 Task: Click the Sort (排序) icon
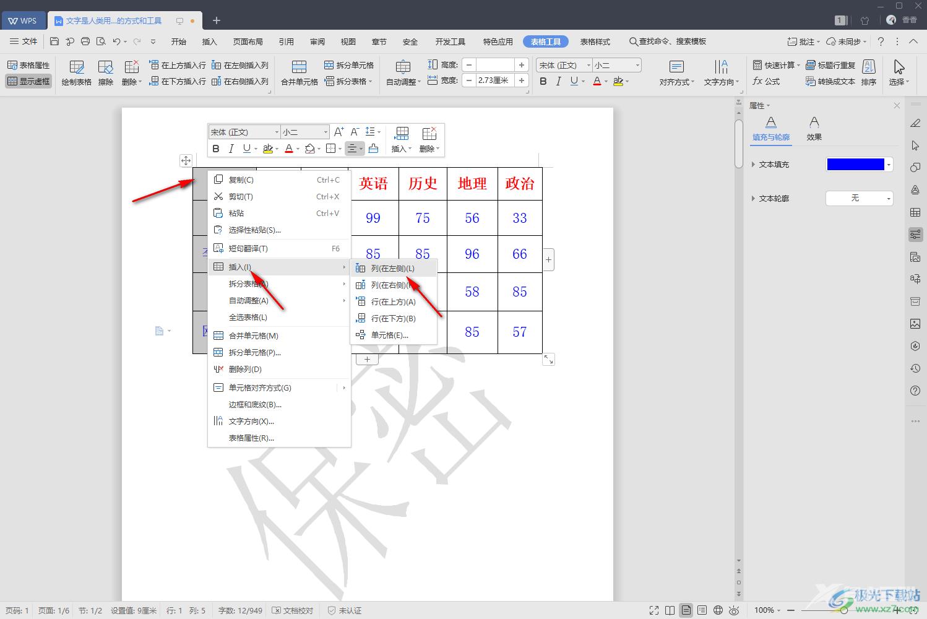[869, 73]
